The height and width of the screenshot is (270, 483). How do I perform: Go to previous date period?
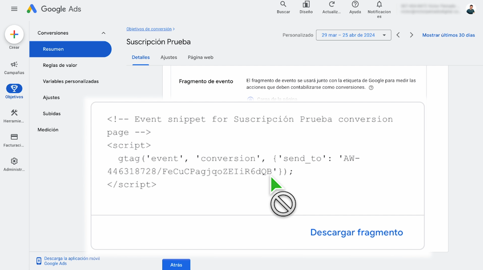(398, 35)
